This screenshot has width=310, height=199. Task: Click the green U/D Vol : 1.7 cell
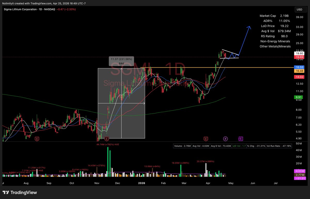[x=239, y=146]
